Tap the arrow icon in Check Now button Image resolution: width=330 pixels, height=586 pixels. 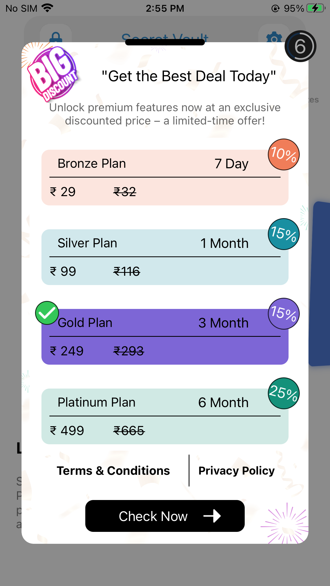(x=212, y=516)
